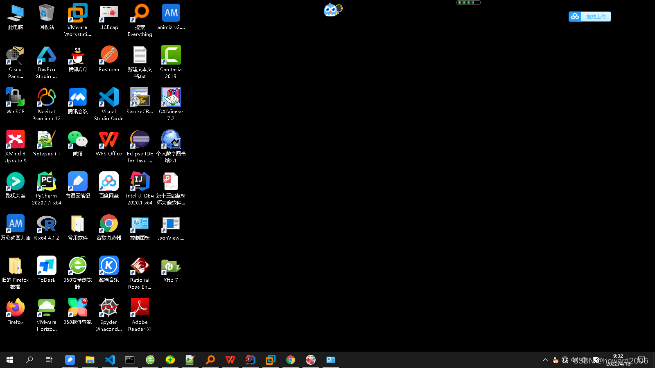Click the green memory progress bar widget
This screenshot has width=655, height=368.
pyautogui.click(x=468, y=2)
